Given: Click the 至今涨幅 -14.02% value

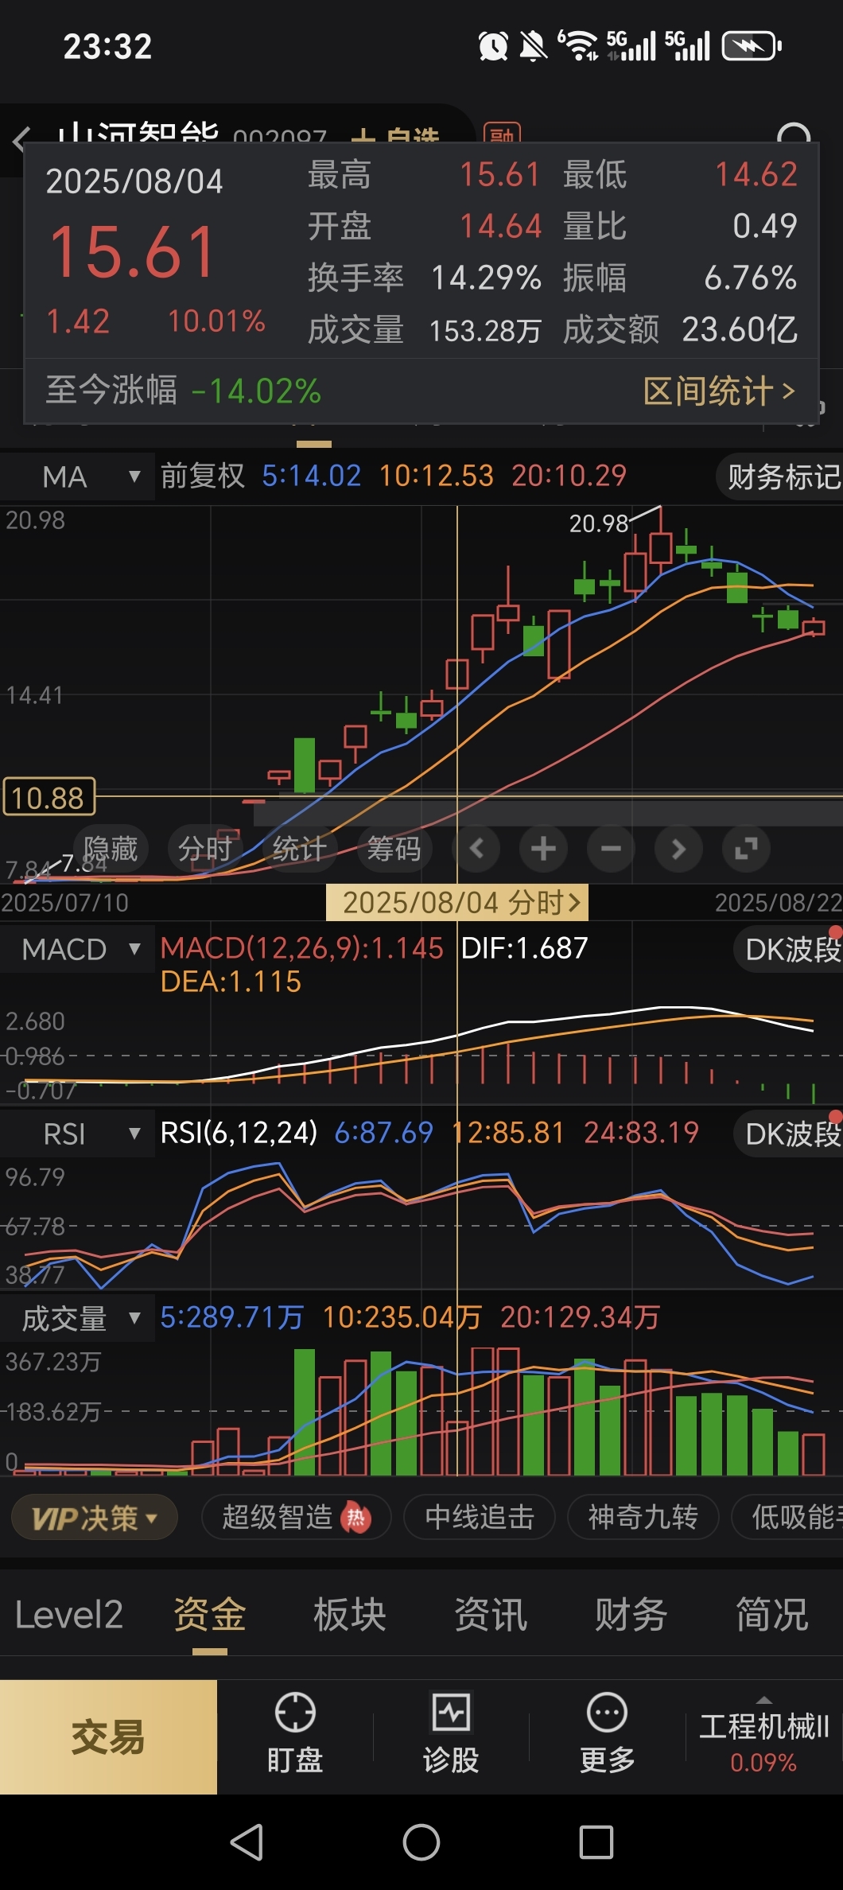Looking at the screenshot, I should (x=256, y=391).
